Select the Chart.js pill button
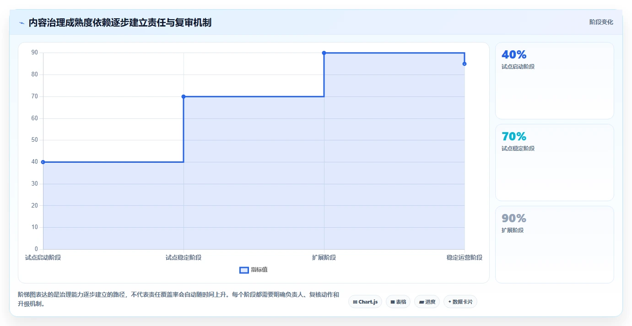Screen dimensions: 632x326 coord(365,302)
